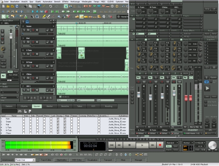Click the record button in transport

click(160, 145)
